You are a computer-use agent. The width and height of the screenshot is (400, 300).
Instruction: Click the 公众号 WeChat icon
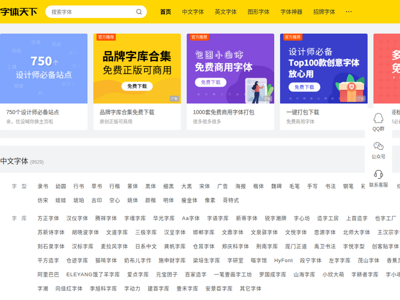coord(378,146)
